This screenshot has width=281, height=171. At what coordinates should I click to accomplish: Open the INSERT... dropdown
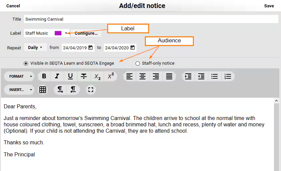click(19, 90)
